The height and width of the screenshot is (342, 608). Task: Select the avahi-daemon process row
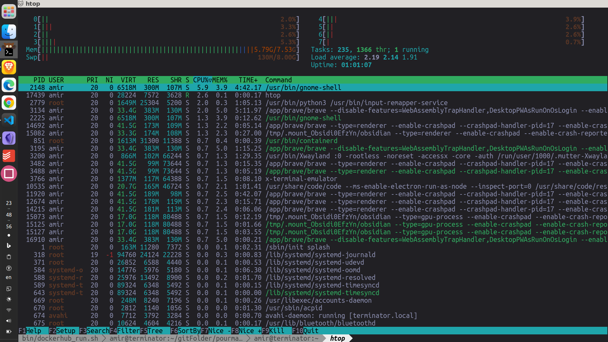[x=313, y=316]
